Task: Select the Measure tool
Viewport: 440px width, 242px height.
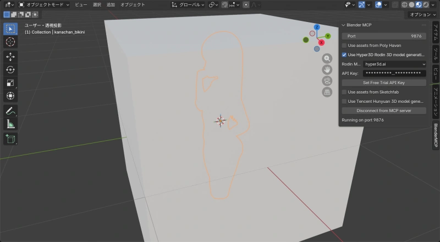Action: point(10,124)
